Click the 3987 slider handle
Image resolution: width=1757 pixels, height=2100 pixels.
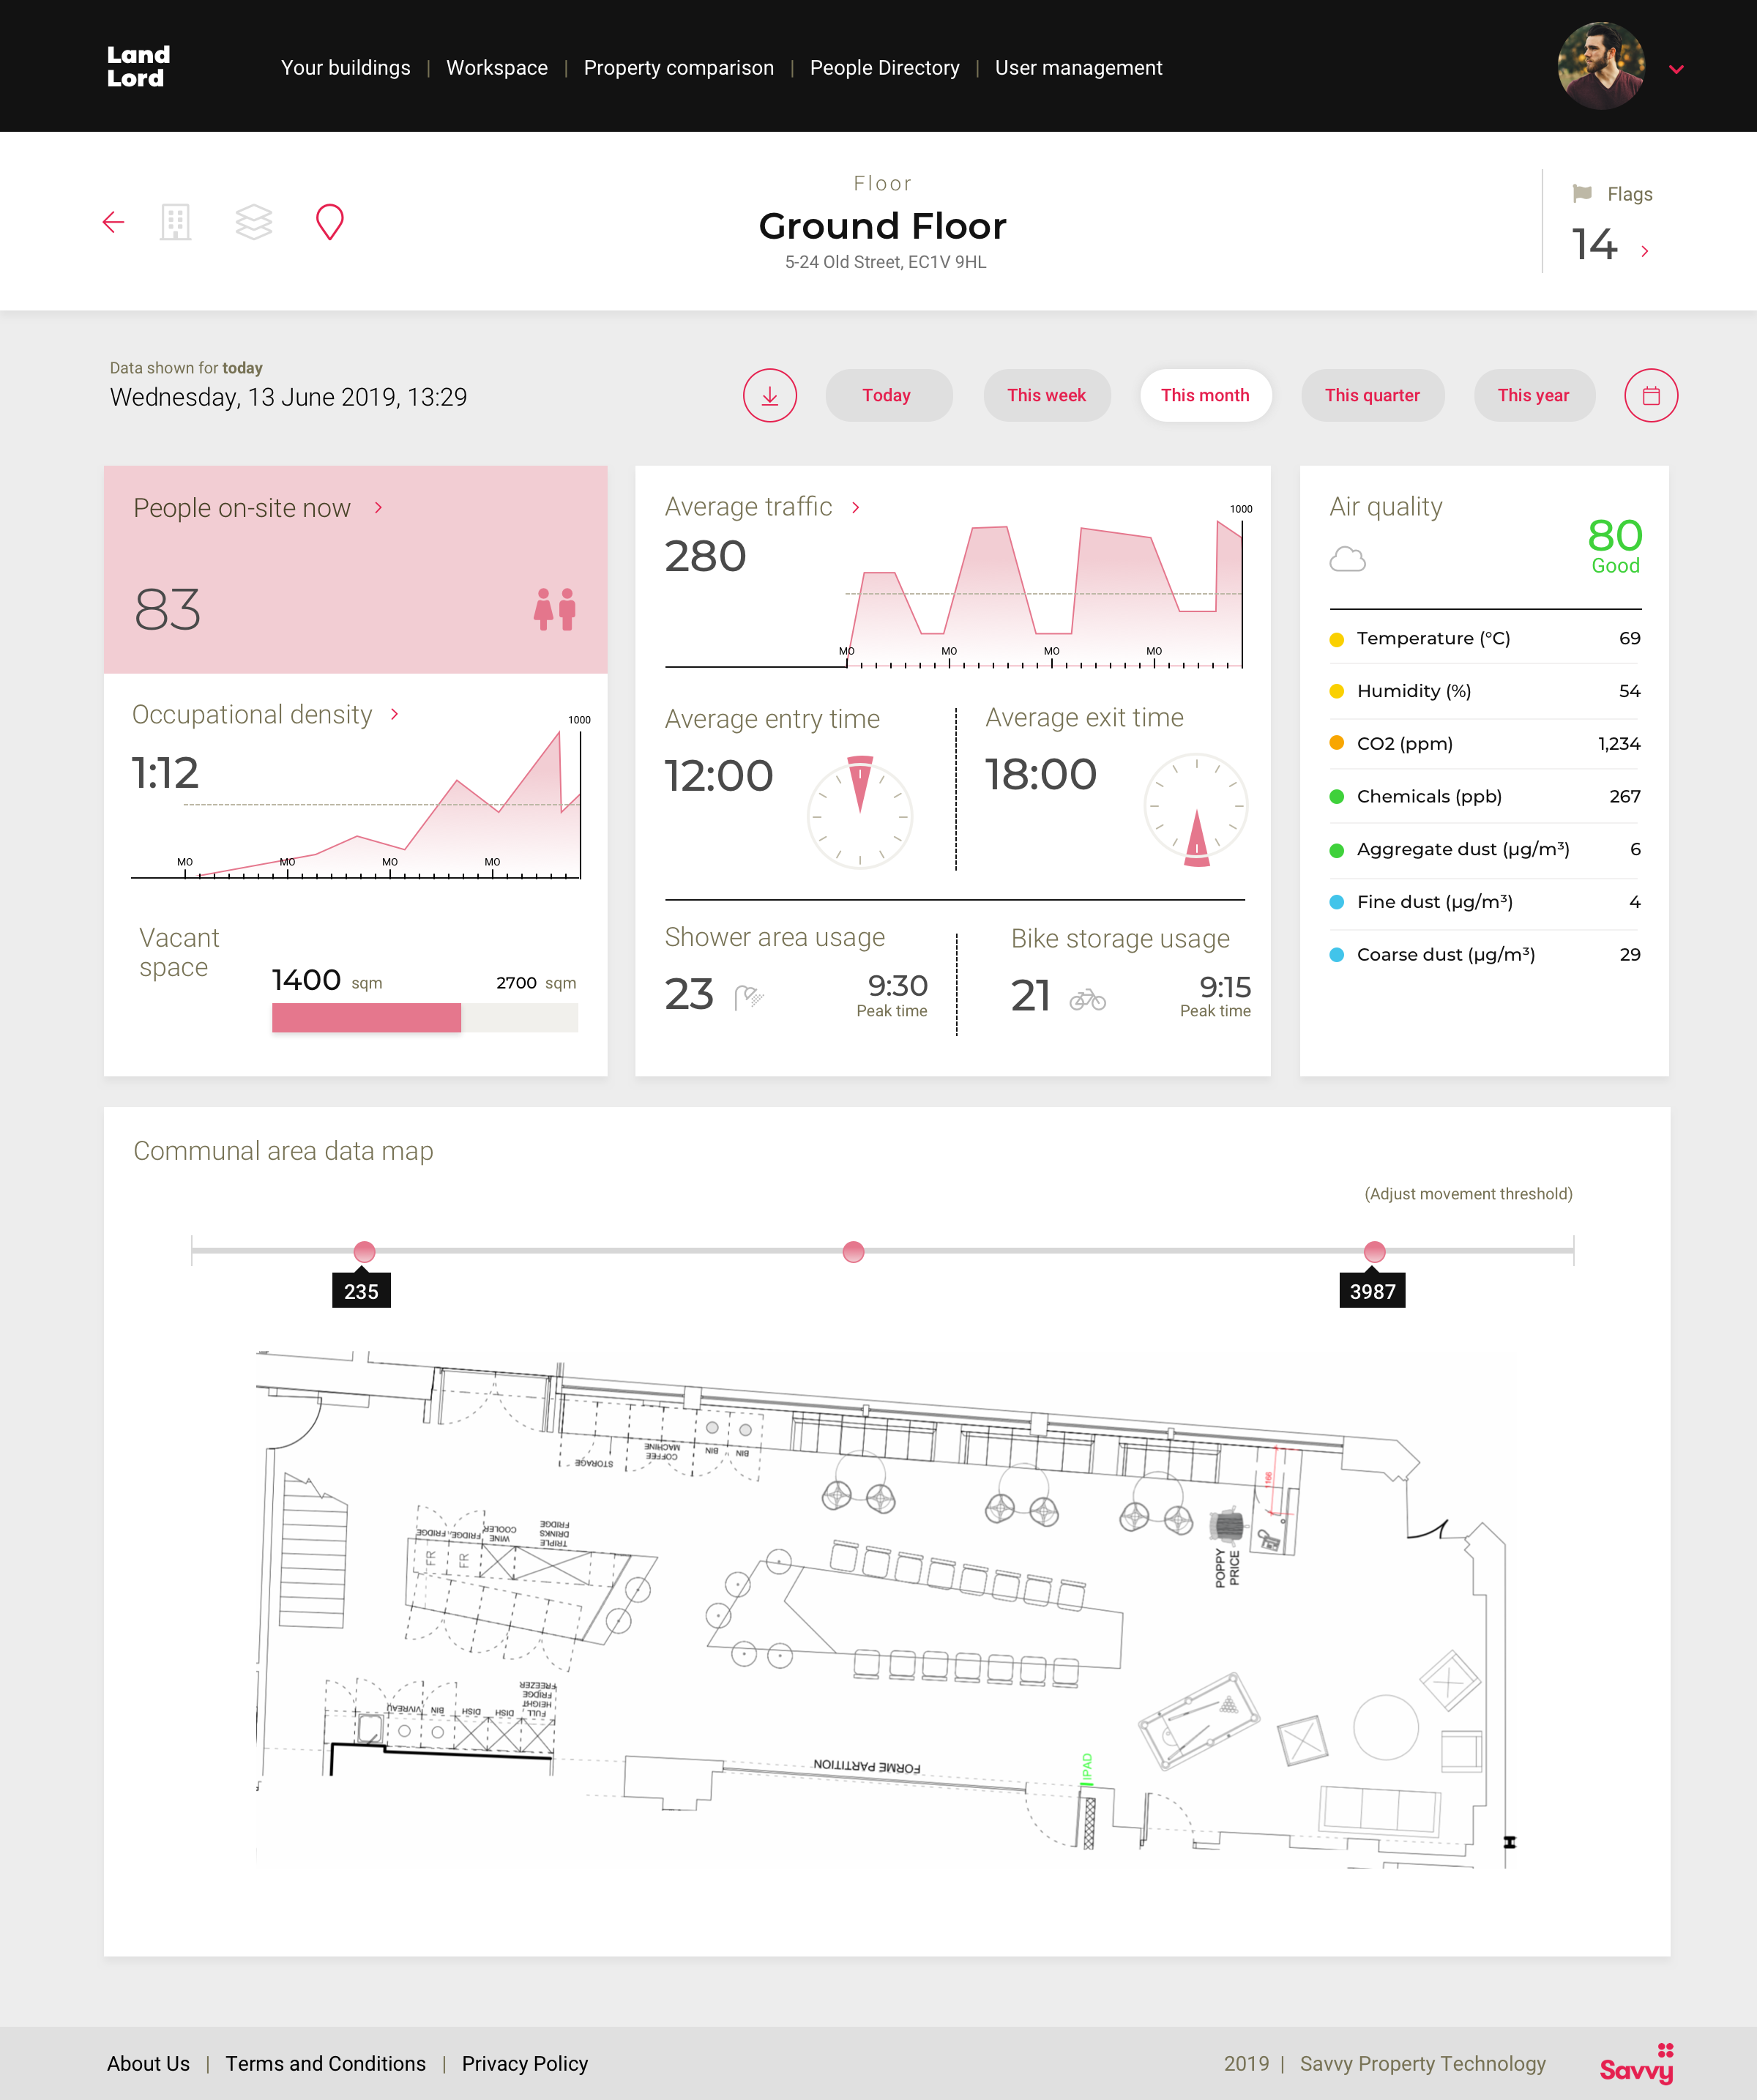[1374, 1252]
